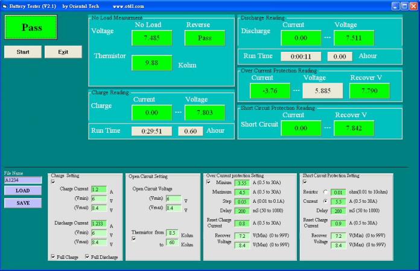The height and width of the screenshot is (271, 420).
Task: Click Over Current Step field 0.05
Action: (242, 202)
